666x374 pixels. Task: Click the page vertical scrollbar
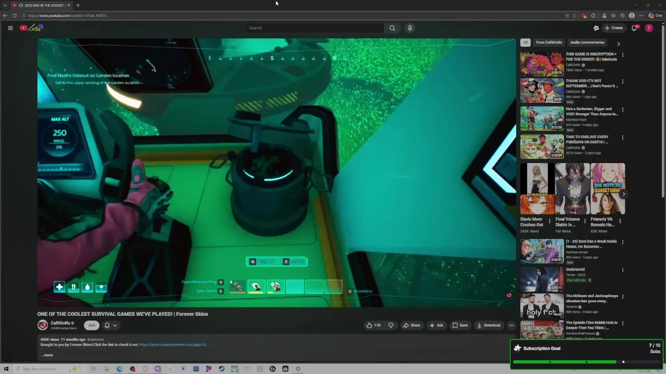pyautogui.click(x=663, y=110)
